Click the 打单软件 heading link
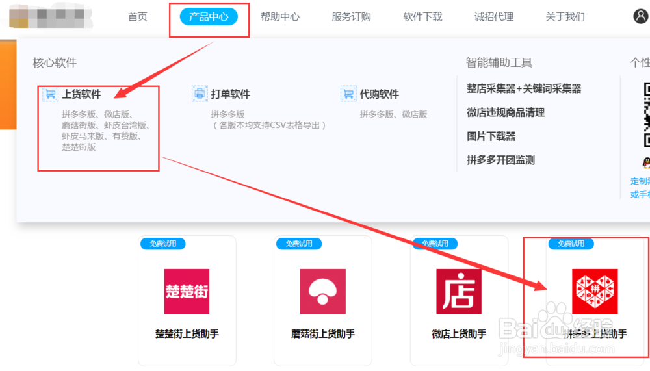This screenshot has height=371, width=650. (x=231, y=94)
